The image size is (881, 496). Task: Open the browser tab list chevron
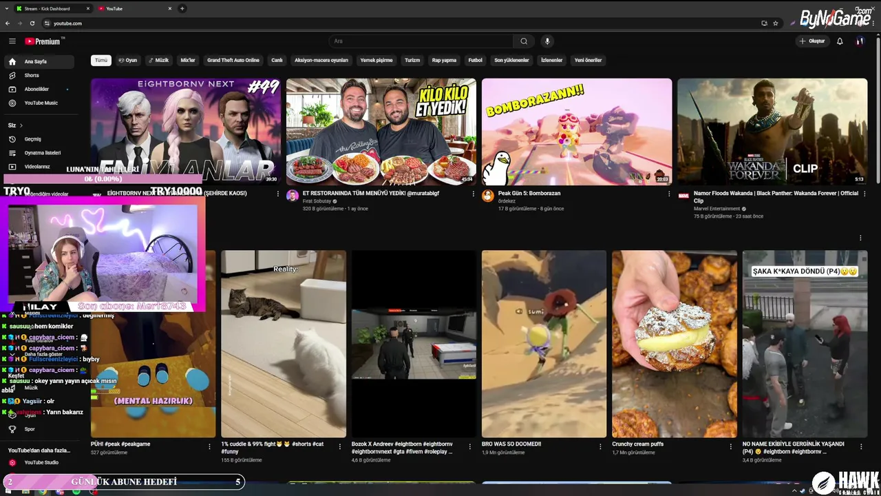(x=7, y=8)
